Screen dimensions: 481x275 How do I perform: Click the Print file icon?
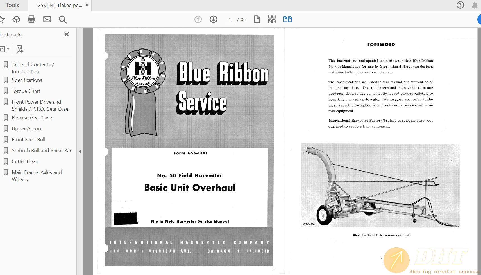(31, 19)
